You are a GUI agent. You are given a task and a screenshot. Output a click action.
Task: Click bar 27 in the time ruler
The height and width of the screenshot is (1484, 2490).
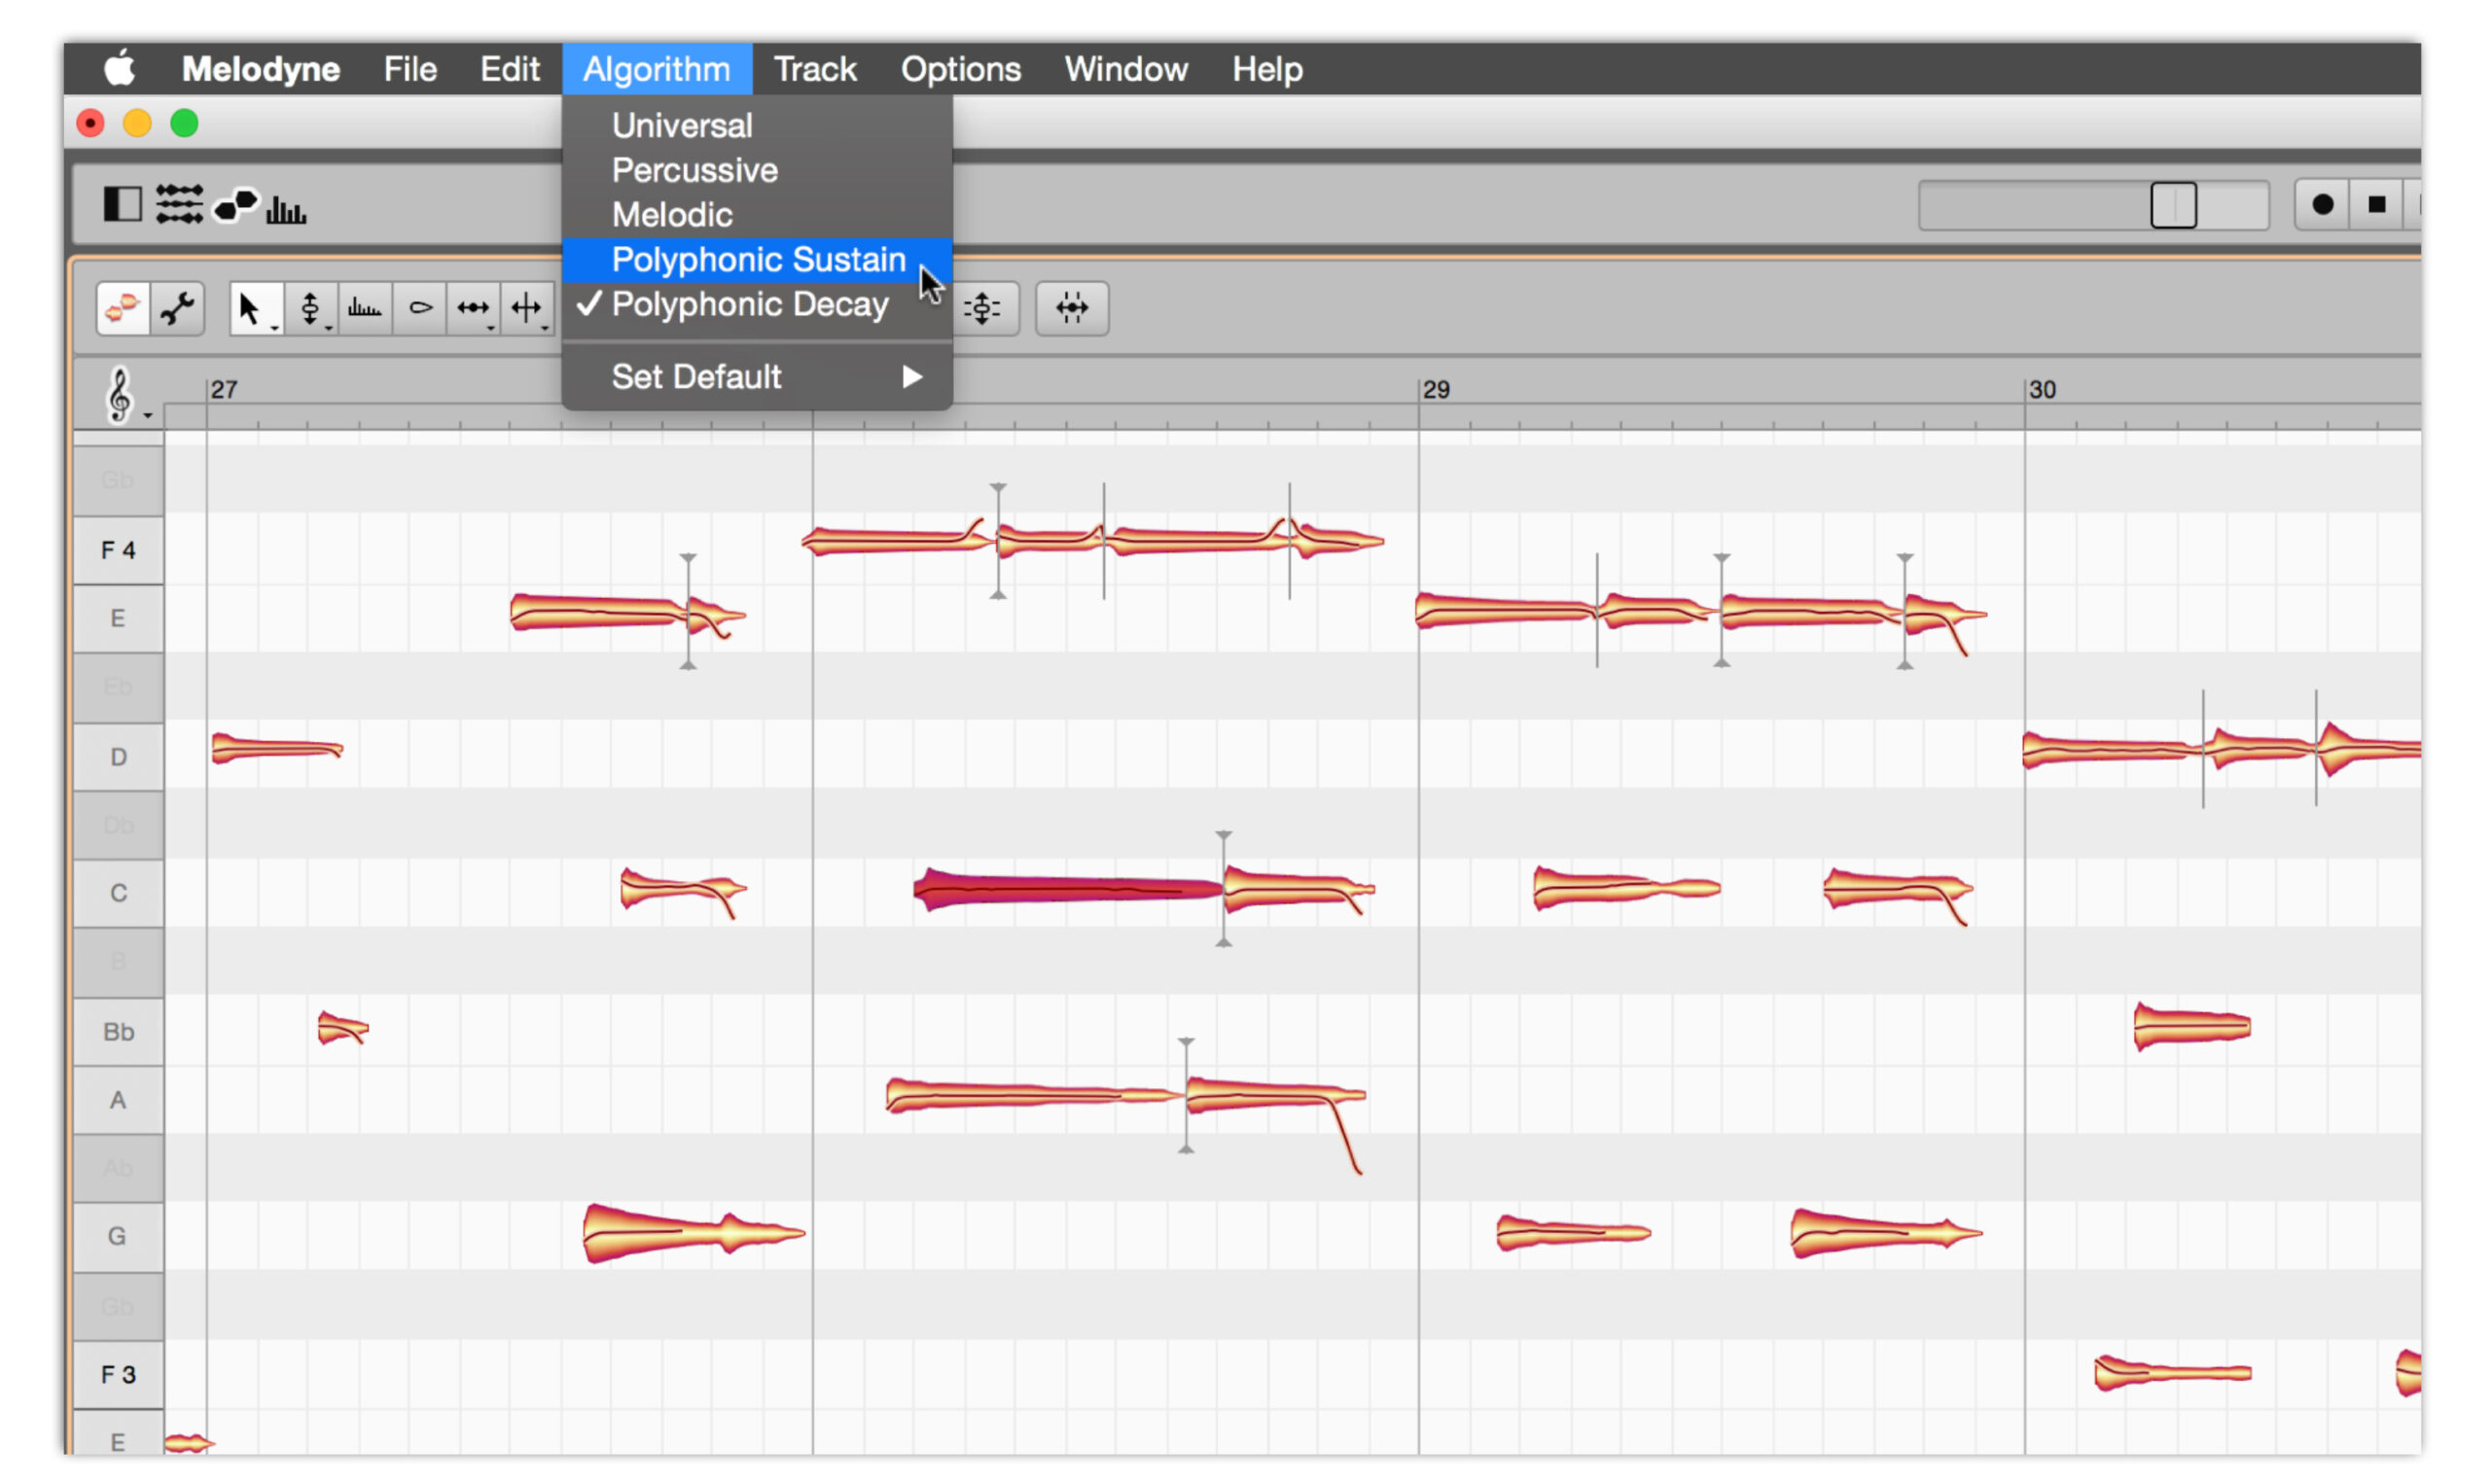pyautogui.click(x=223, y=390)
